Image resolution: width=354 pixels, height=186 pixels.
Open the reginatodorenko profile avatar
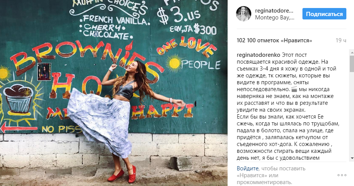[x=244, y=14]
